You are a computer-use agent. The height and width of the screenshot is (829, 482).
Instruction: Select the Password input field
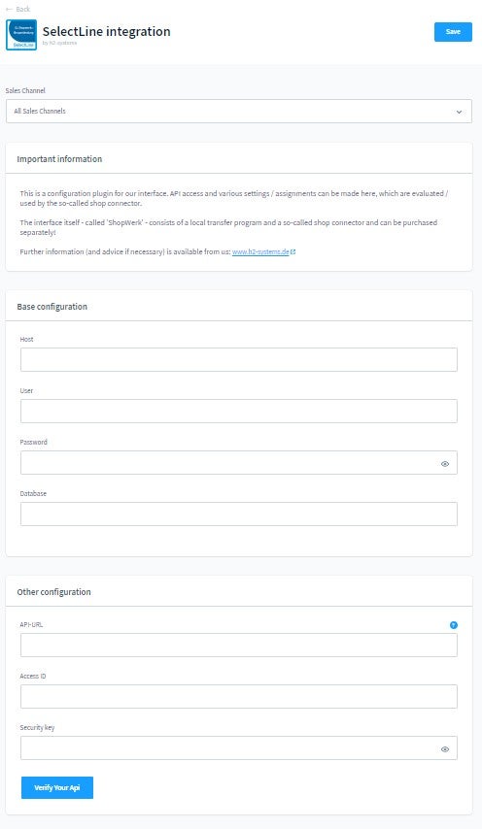click(x=239, y=463)
